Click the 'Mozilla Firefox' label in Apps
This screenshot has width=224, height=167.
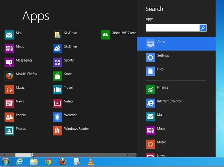pyautogui.click(x=26, y=74)
